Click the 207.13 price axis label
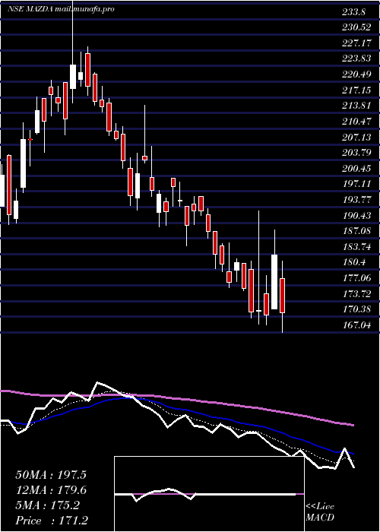 click(356, 137)
